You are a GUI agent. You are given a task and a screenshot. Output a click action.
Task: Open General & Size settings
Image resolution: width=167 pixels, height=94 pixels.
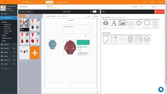tap(7, 24)
